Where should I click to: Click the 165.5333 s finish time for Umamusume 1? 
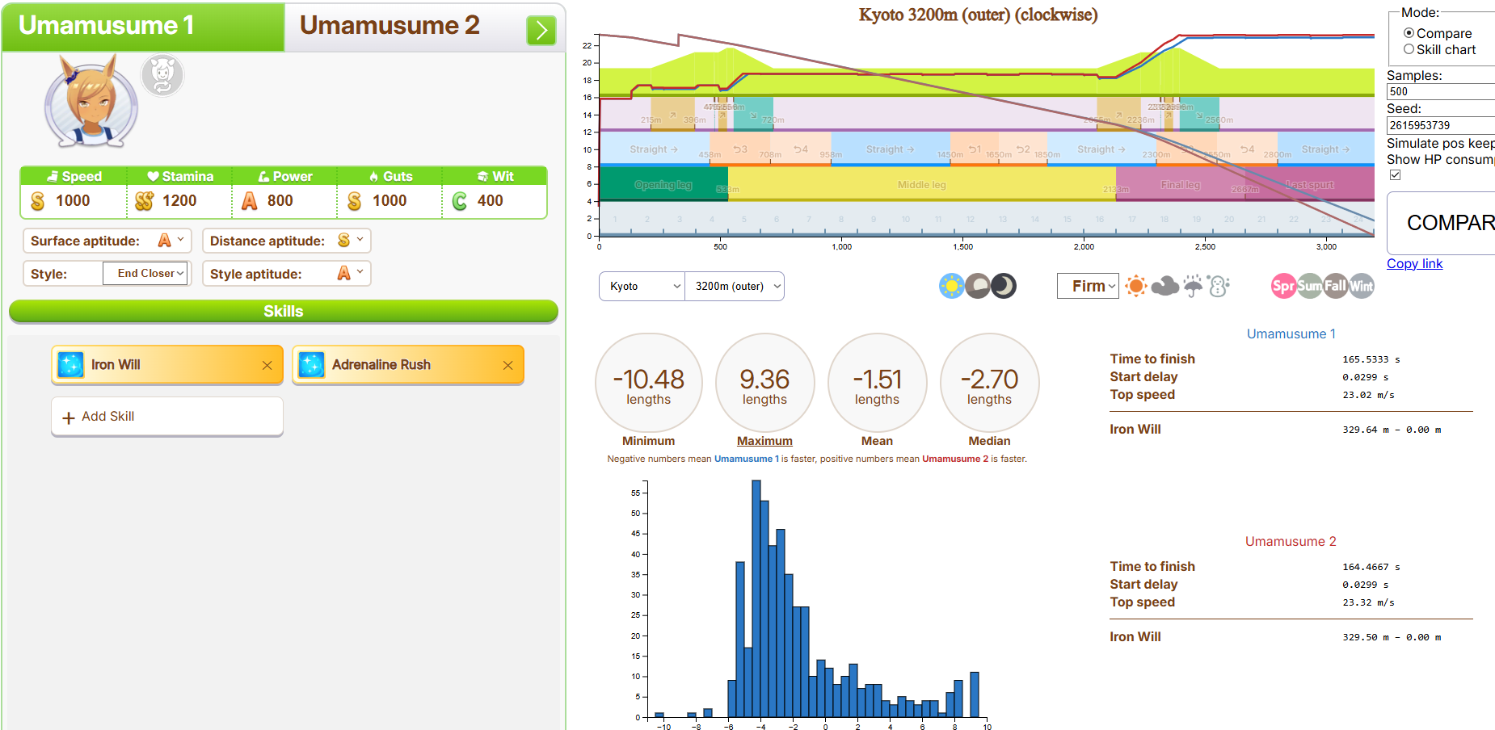tap(1371, 359)
